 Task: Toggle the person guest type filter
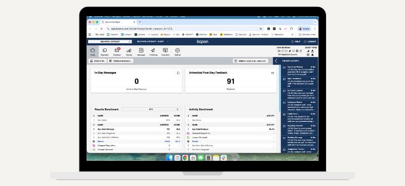tap(312, 51)
